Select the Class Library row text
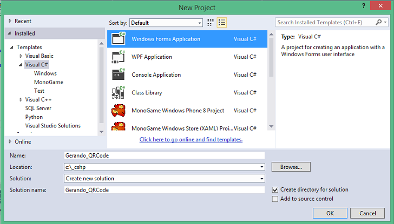 point(147,92)
